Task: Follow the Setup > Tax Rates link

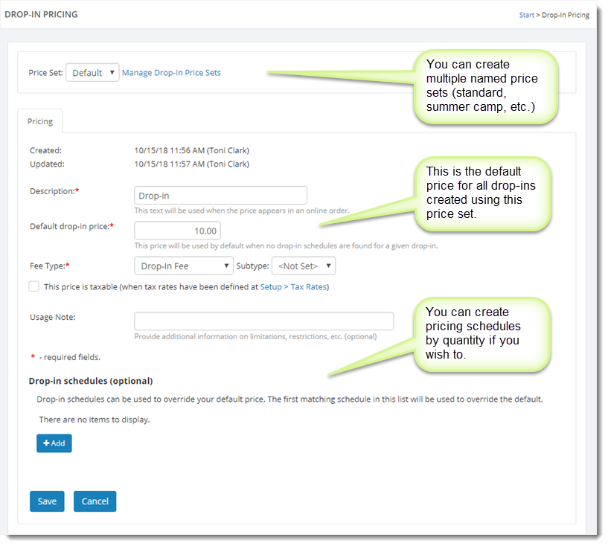Action: click(x=292, y=286)
